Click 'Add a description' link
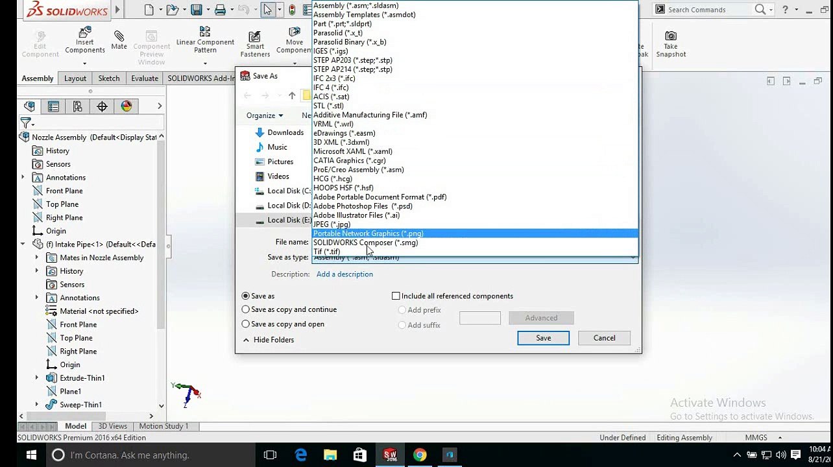 tap(344, 274)
